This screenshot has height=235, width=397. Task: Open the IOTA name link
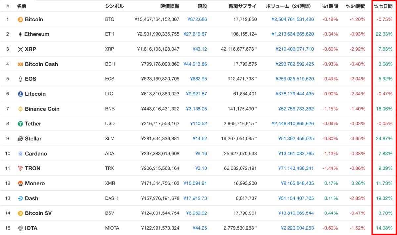31,228
